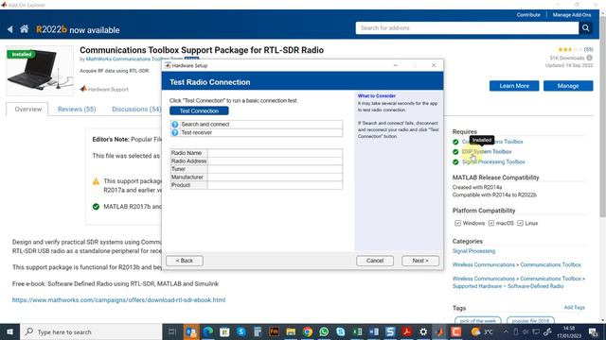Click the vertical scrollbar of Add-On Explorer
The height and width of the screenshot is (340, 606).
pyautogui.click(x=602, y=115)
